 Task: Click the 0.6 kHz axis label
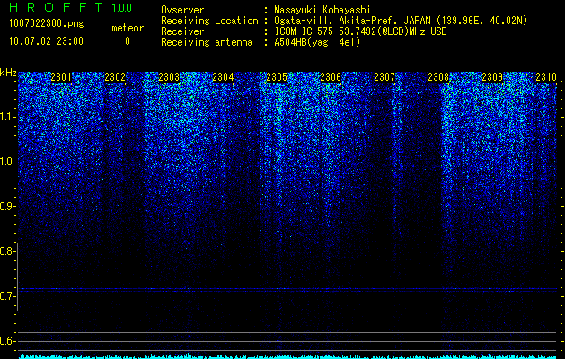(7, 341)
